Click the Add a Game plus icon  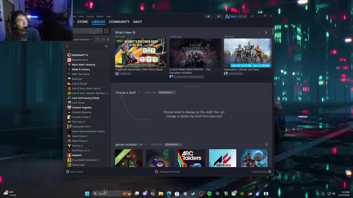click(x=68, y=172)
